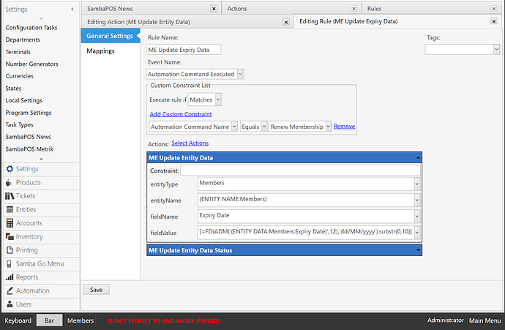Viewport: 505px width, 330px height.
Task: Click the fieldValue expression field
Action: [x=306, y=233]
